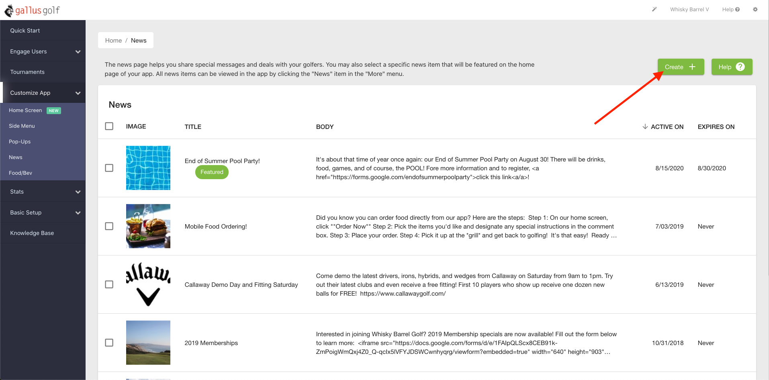Click the question mark icon beside top Help
Viewport: 769px width, 380px height.
point(738,10)
